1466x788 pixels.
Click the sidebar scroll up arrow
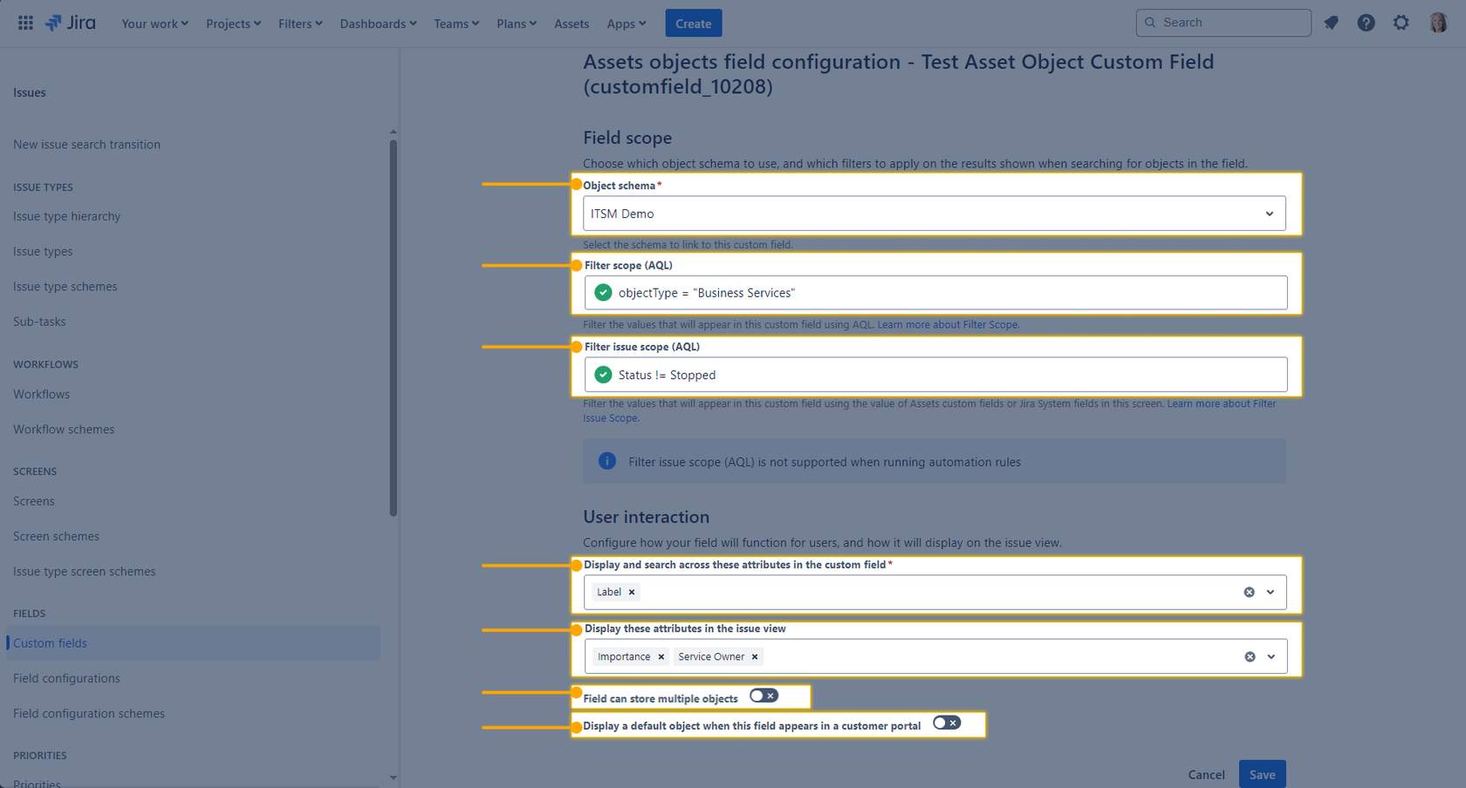pos(393,132)
